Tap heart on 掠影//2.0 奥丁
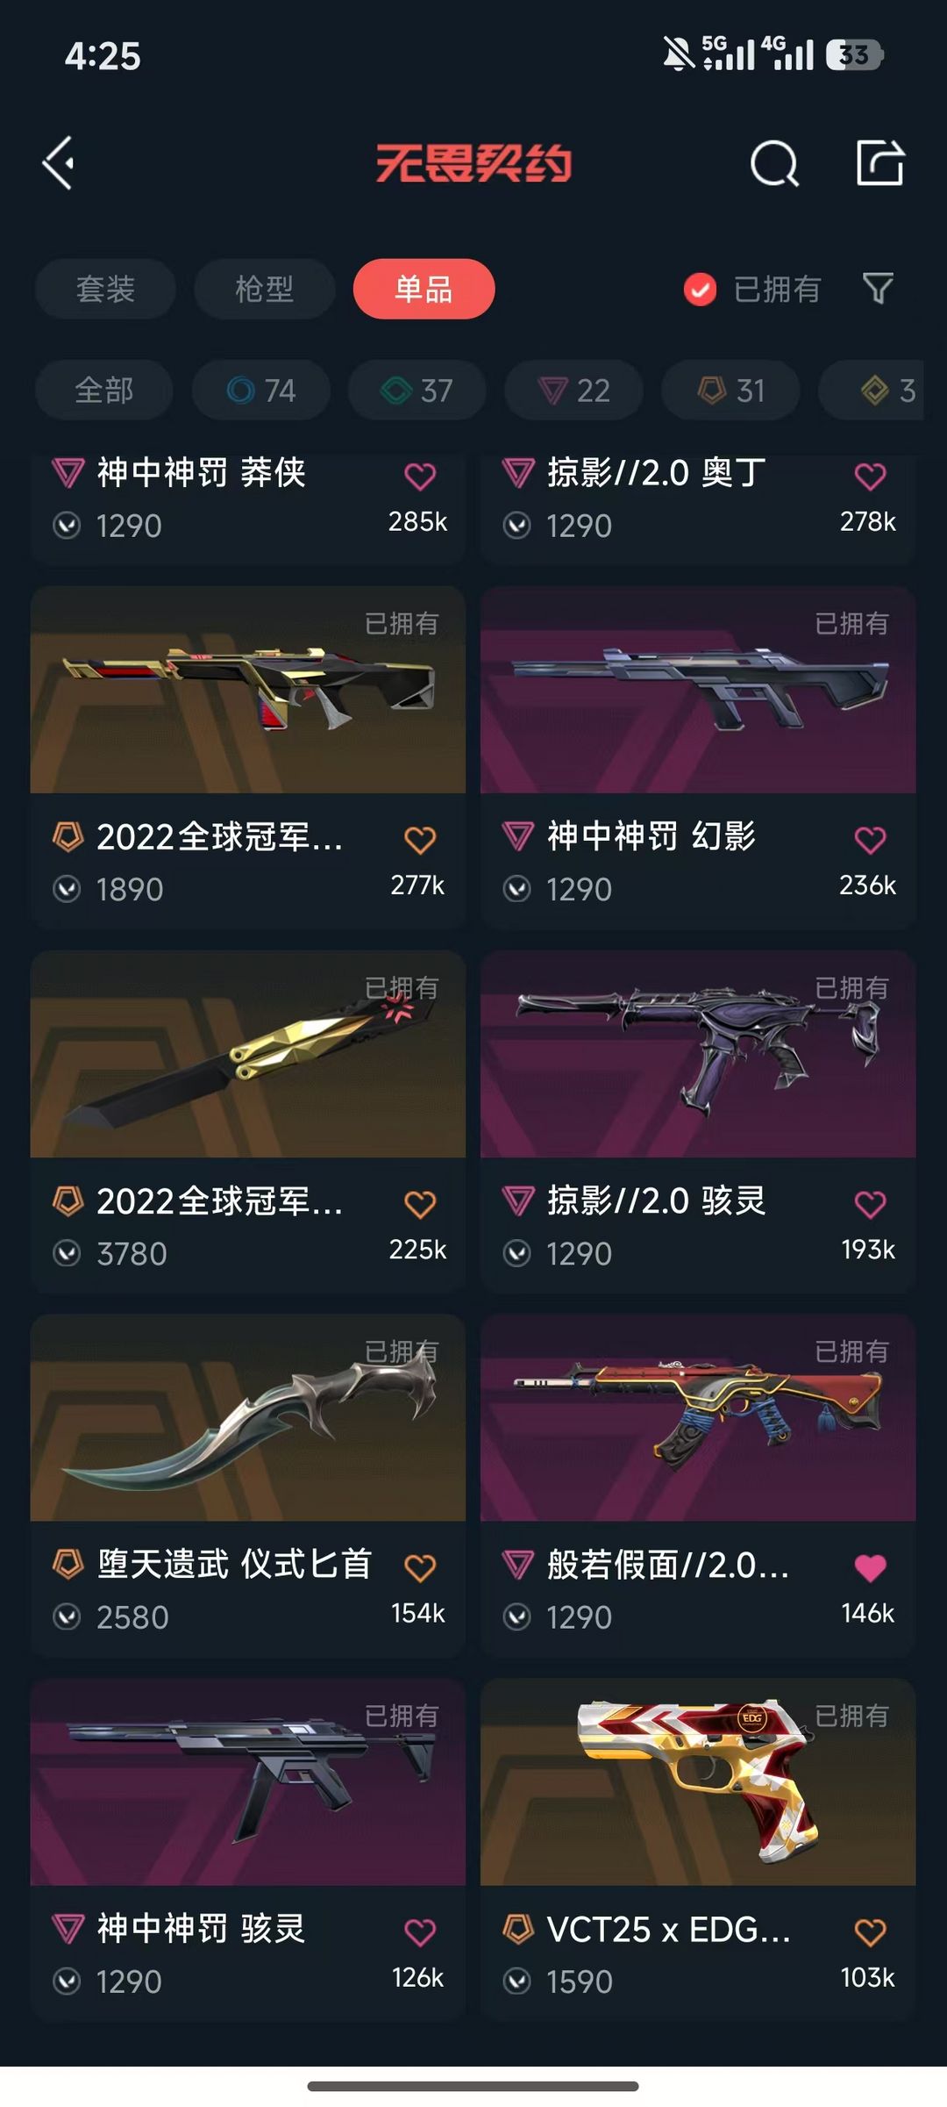 pos(870,477)
